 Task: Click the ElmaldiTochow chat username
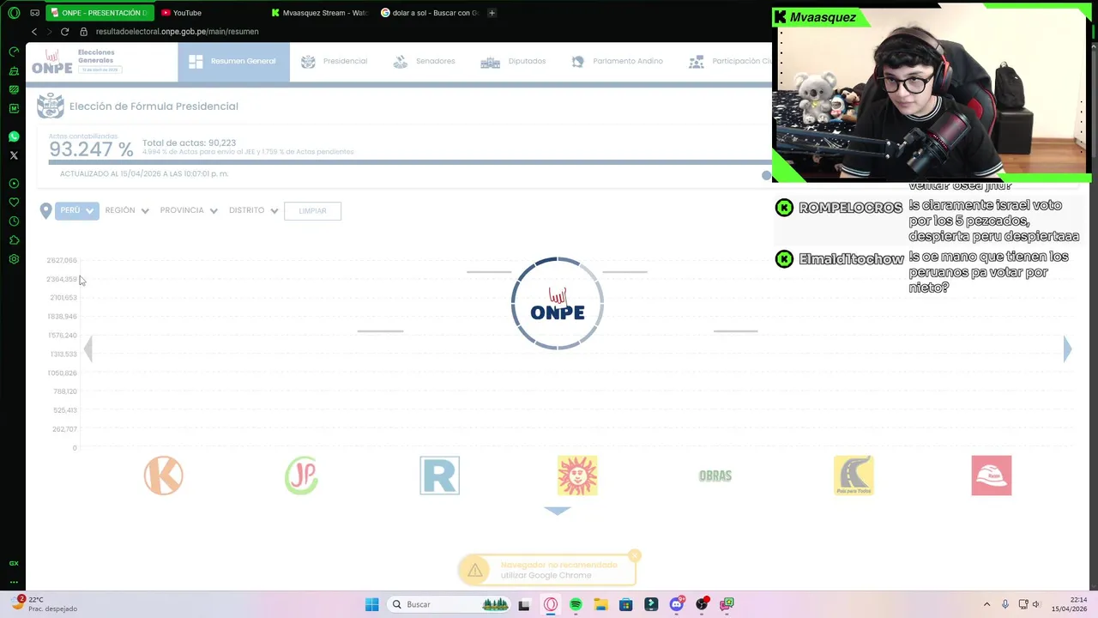[851, 259]
